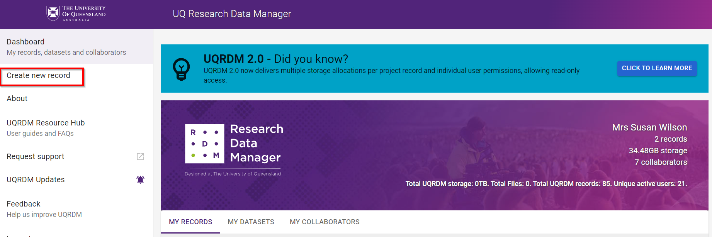
Task: Open UQRDM Updates from sidebar
Action: tap(36, 179)
